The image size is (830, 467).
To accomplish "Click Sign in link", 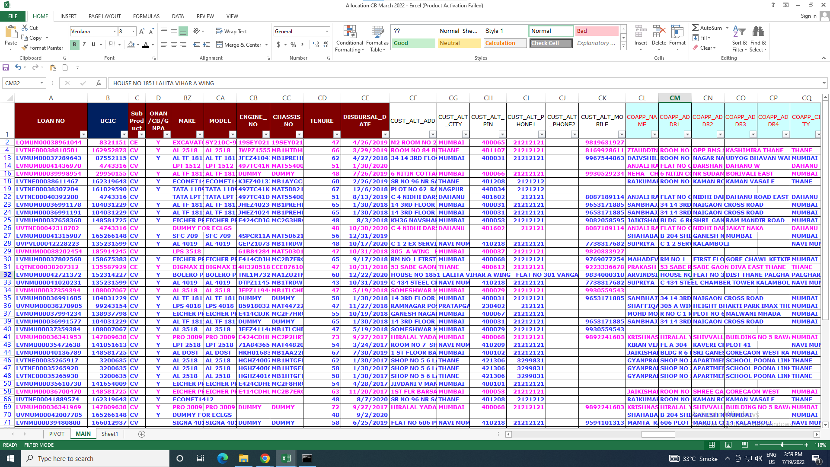I will [808, 16].
